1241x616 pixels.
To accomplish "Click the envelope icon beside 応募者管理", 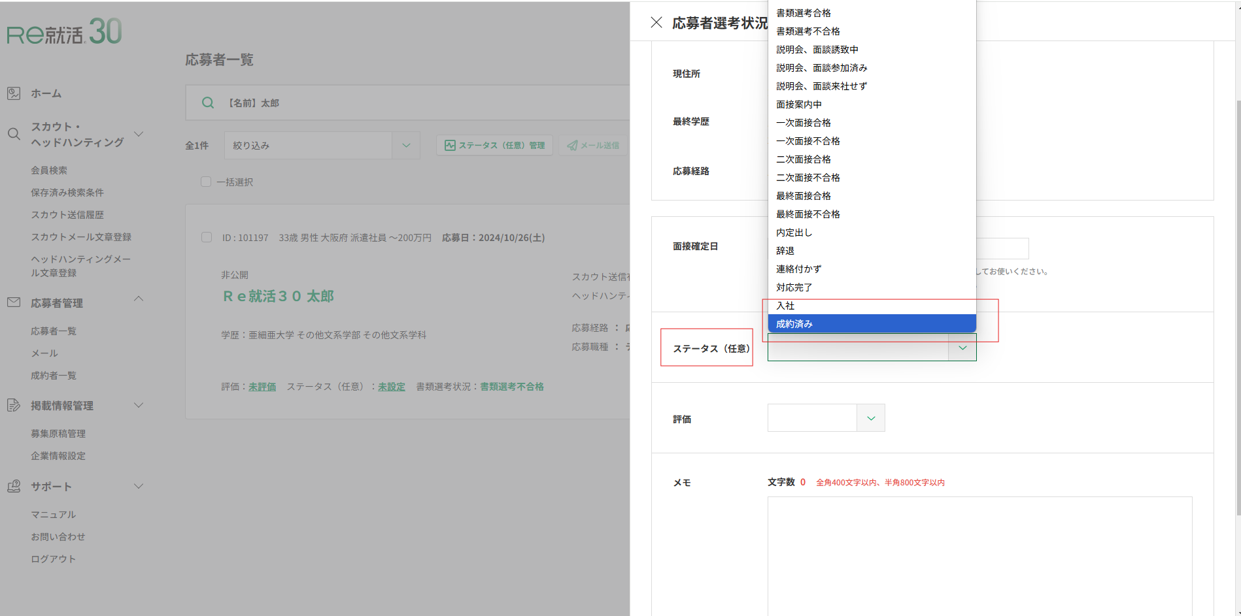I will tap(14, 302).
